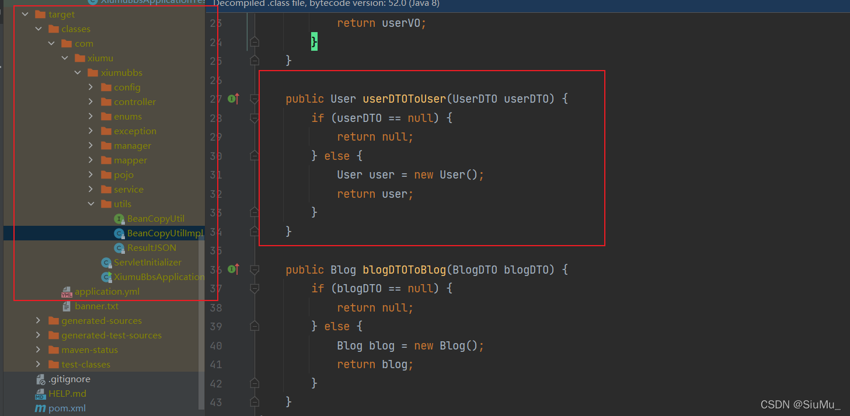
Task: Collapse the classes folder
Action: [x=39, y=29]
